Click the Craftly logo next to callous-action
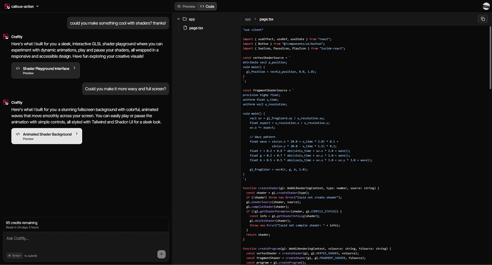The image size is (492, 265). (7, 6)
